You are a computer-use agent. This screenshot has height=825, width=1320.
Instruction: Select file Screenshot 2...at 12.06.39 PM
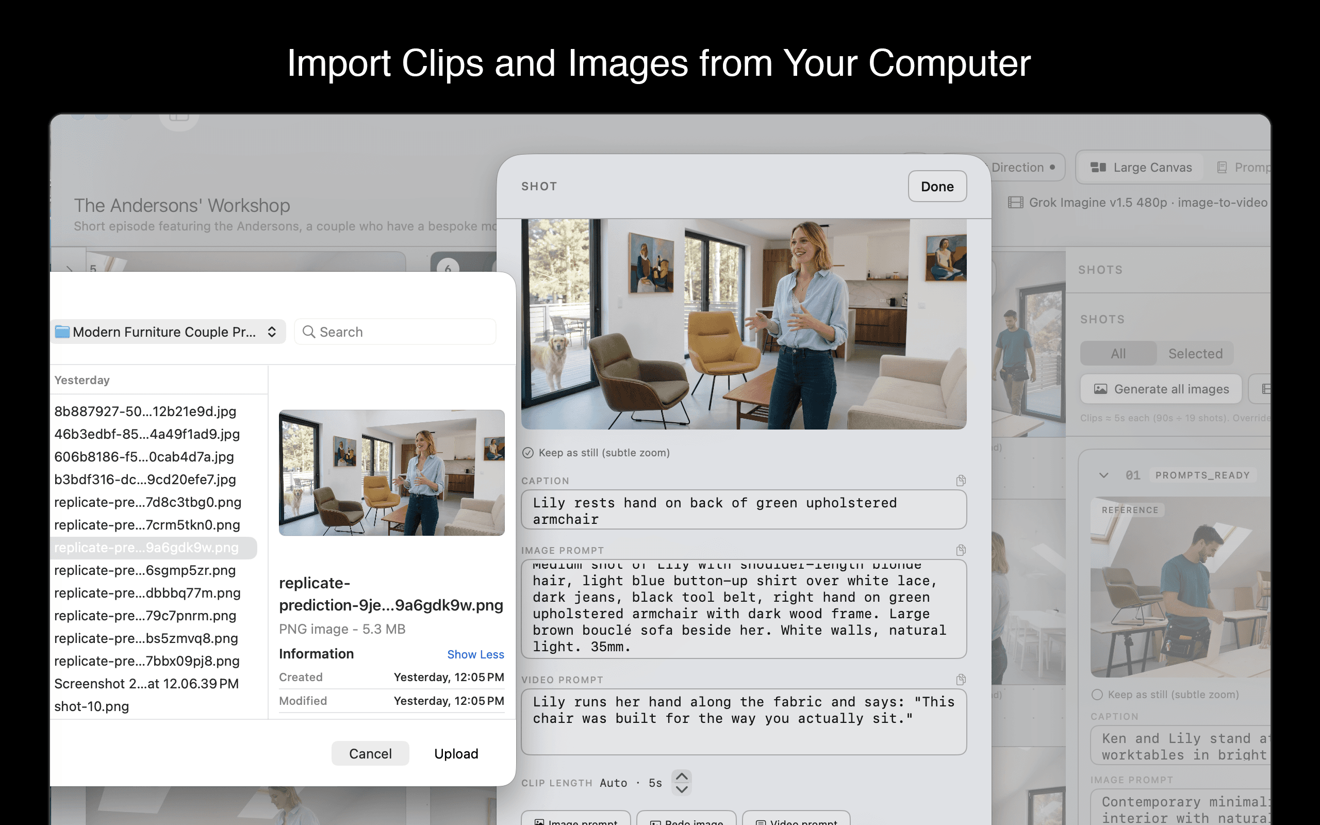(146, 684)
